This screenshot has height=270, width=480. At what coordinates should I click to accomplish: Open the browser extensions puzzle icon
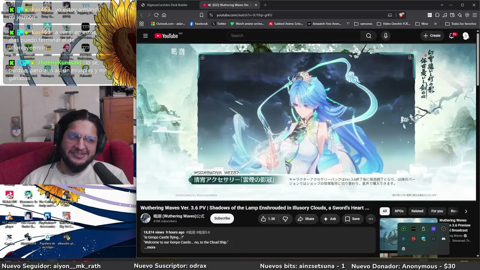pos(437,15)
